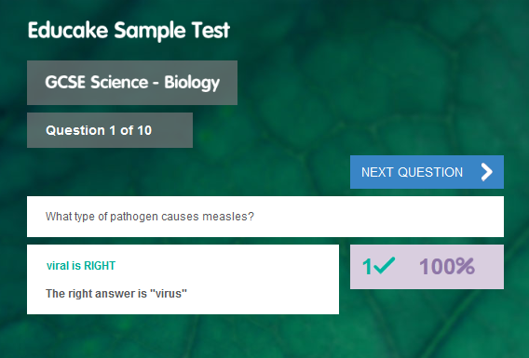Click the right answer 'virus' explanation
This screenshot has height=358, width=529.
click(116, 293)
